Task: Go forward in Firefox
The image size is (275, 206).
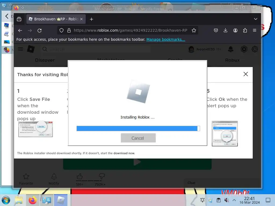Action: 30,31
